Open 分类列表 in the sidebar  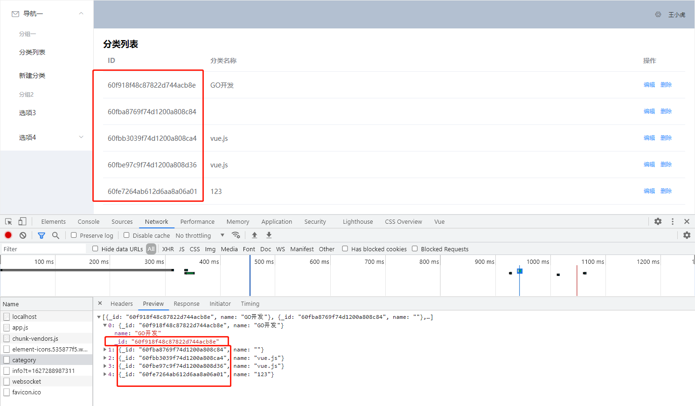pos(32,52)
